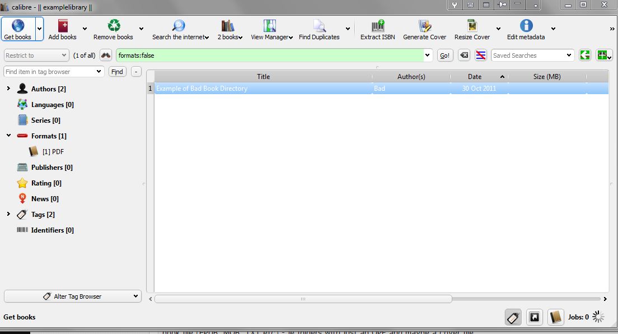Select the Languages category icon
This screenshot has width=618, height=334.
point(22,104)
